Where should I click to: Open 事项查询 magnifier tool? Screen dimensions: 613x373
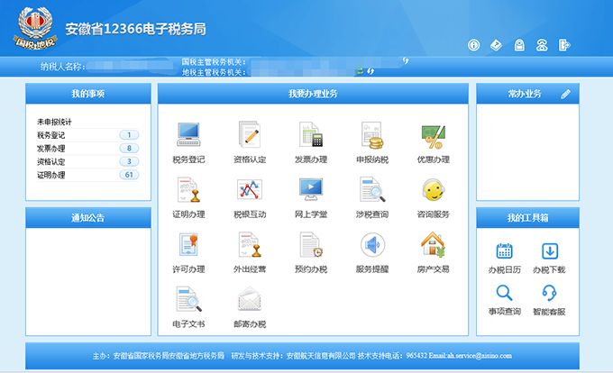point(504,293)
